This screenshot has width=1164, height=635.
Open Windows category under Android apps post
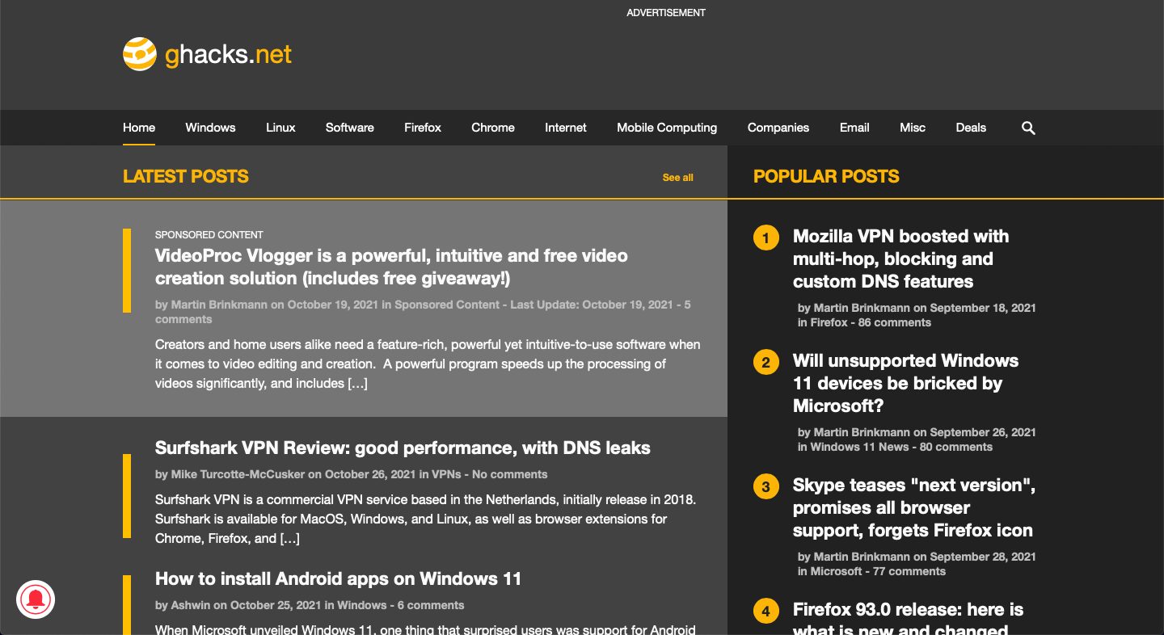point(362,605)
